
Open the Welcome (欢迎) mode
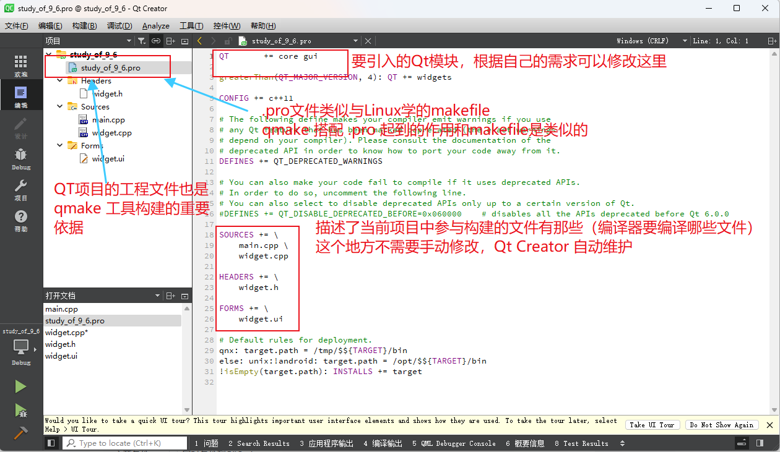pyautogui.click(x=20, y=66)
